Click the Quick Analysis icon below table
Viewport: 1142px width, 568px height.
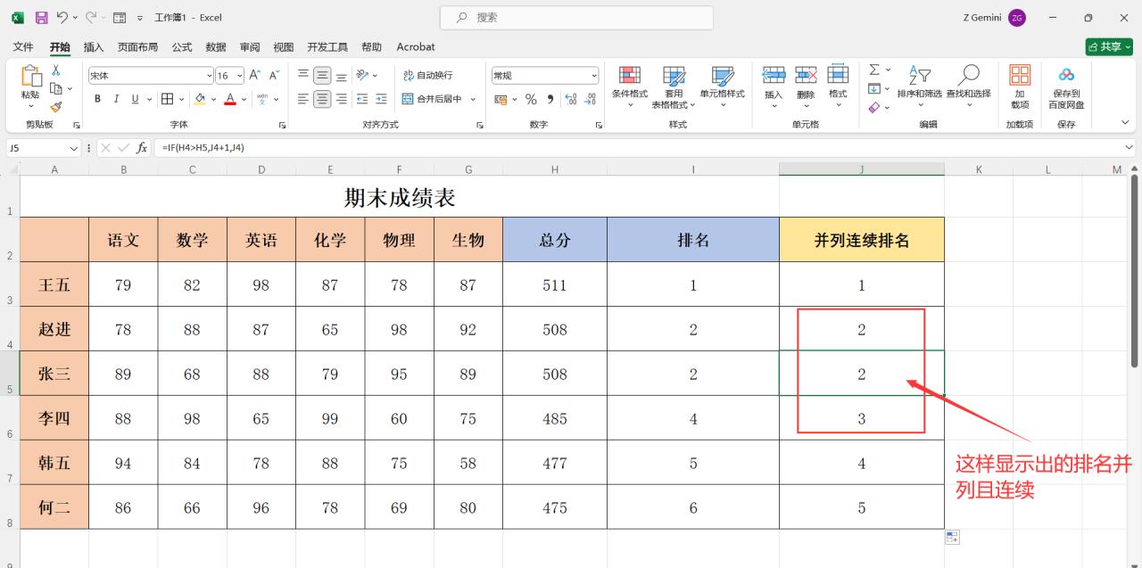[x=952, y=537]
